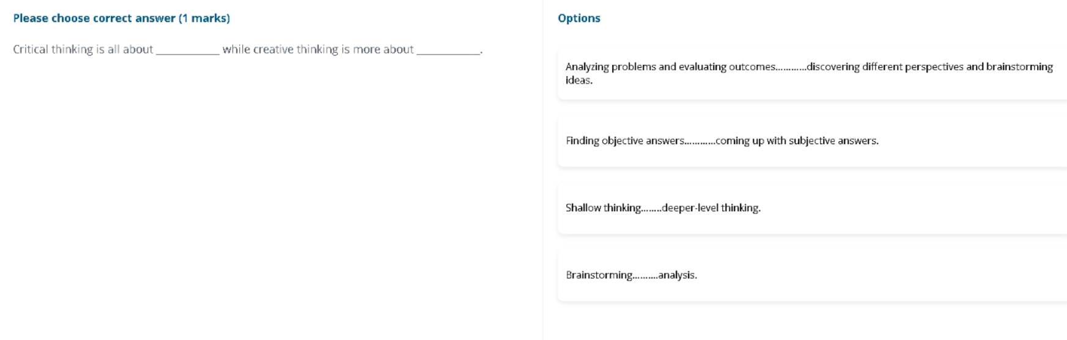Click the "deeper-level thinking" text
The image size is (1067, 340).
tap(711, 208)
